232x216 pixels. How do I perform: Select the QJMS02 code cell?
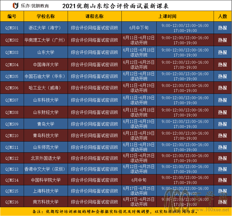tap(12, 40)
